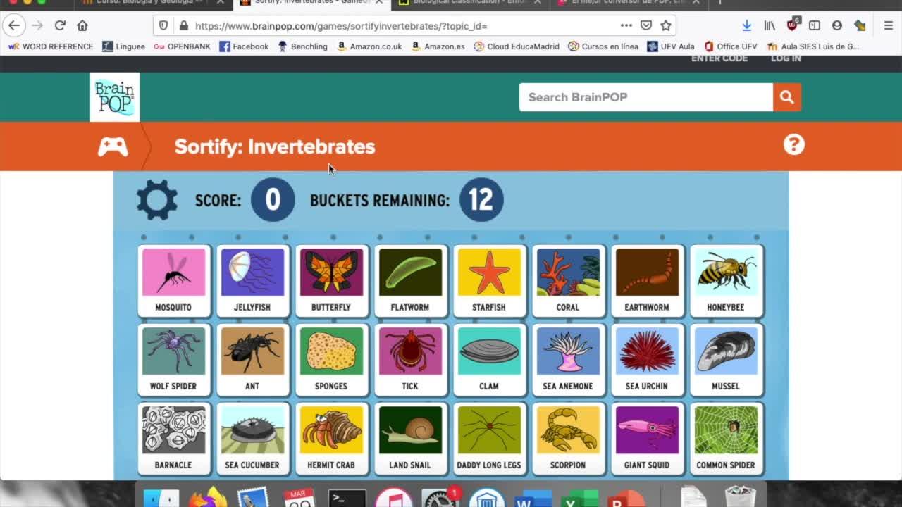This screenshot has height=507, width=902.
Task: Click the help question mark icon
Action: [x=793, y=144]
